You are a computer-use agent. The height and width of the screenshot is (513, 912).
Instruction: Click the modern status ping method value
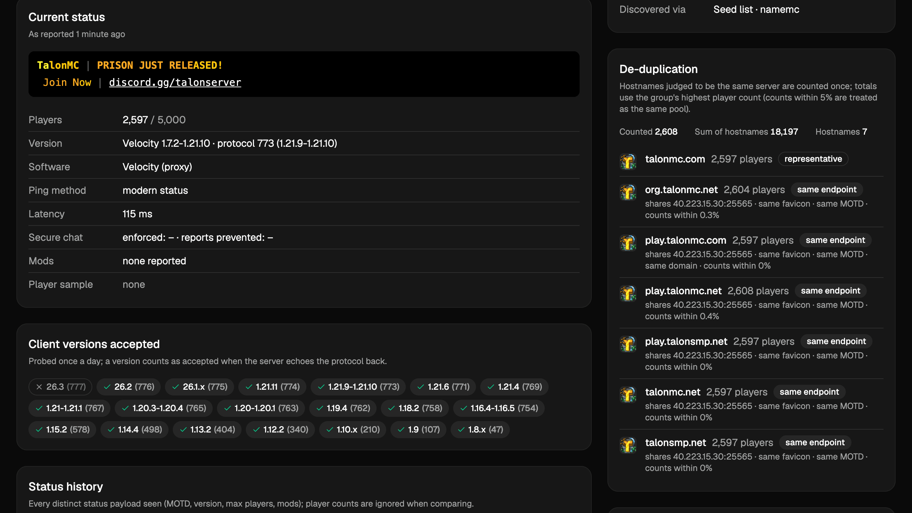[155, 190]
